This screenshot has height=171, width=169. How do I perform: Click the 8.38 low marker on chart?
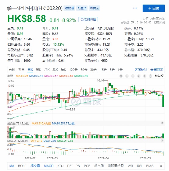tap(72, 109)
